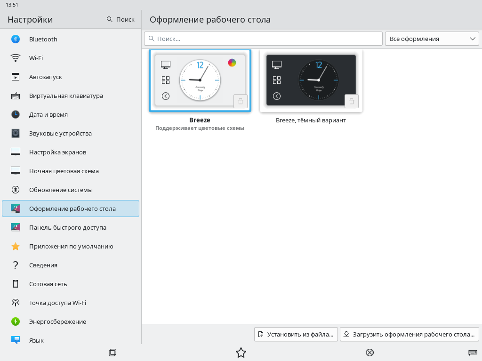Click the Оформление рабочего стола sidebar icon
This screenshot has height=361, width=482.
pos(16,209)
